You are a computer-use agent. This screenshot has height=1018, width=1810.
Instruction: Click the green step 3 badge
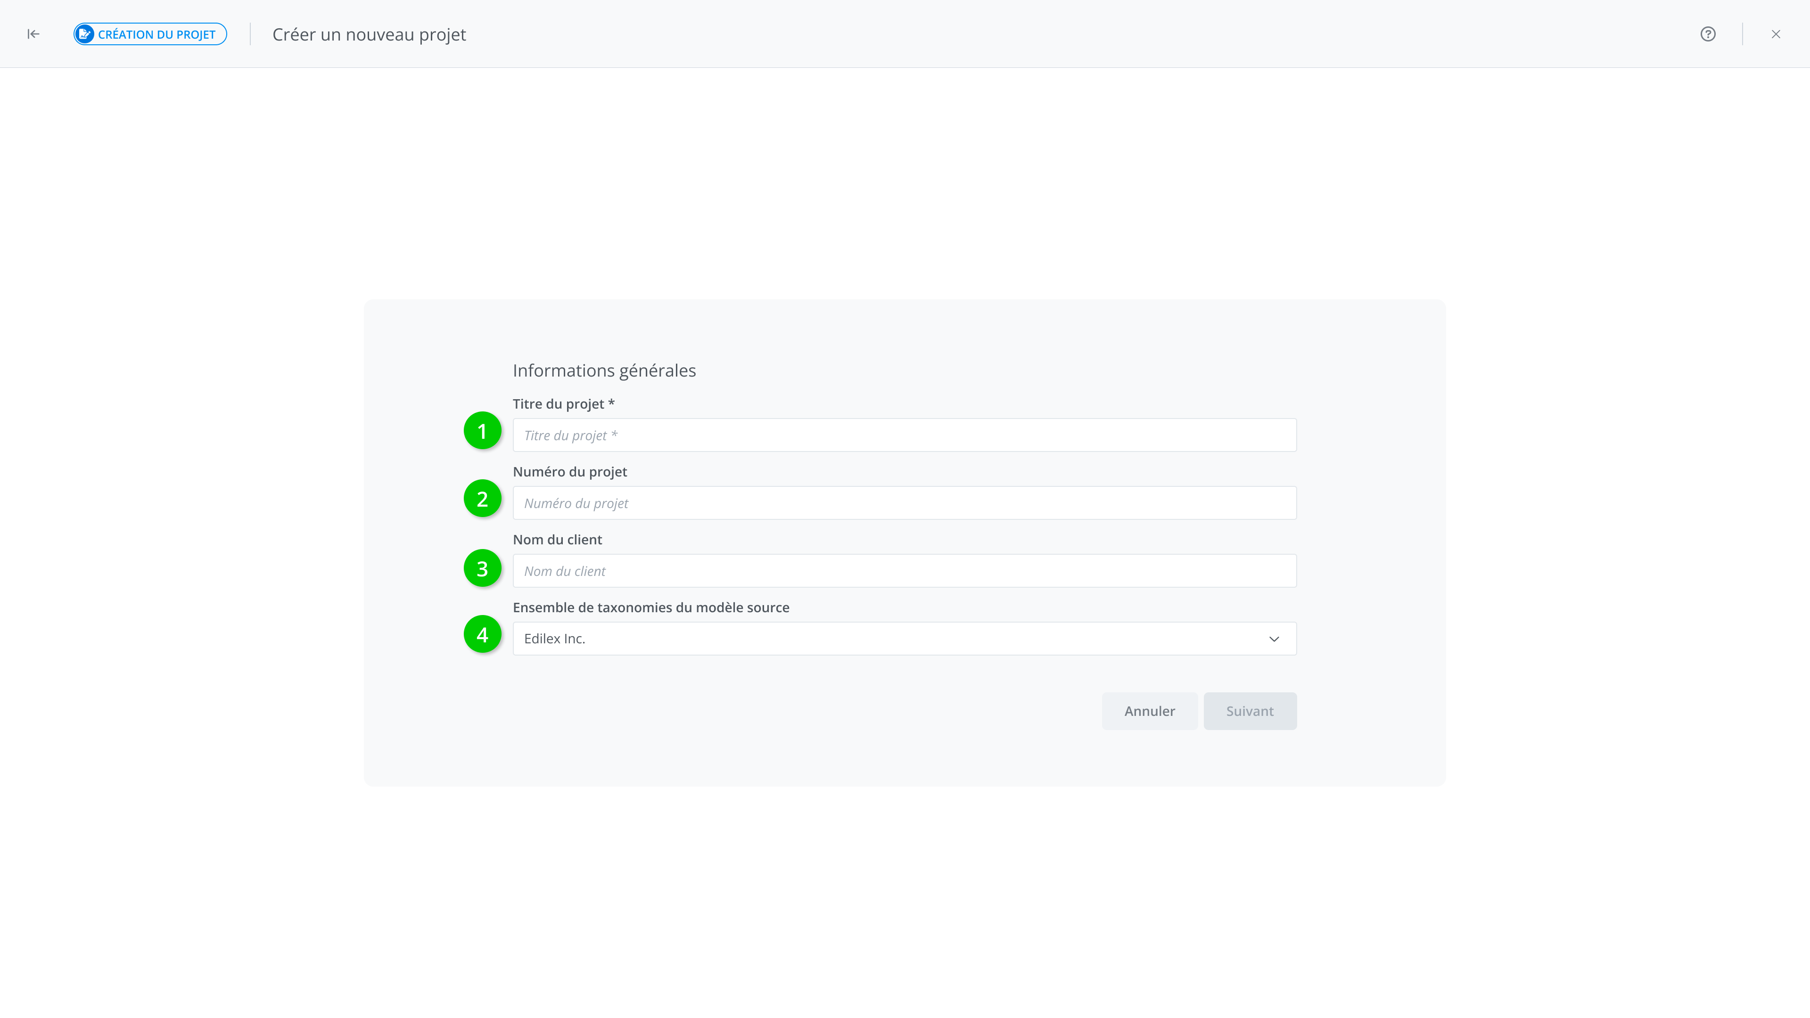tap(482, 567)
